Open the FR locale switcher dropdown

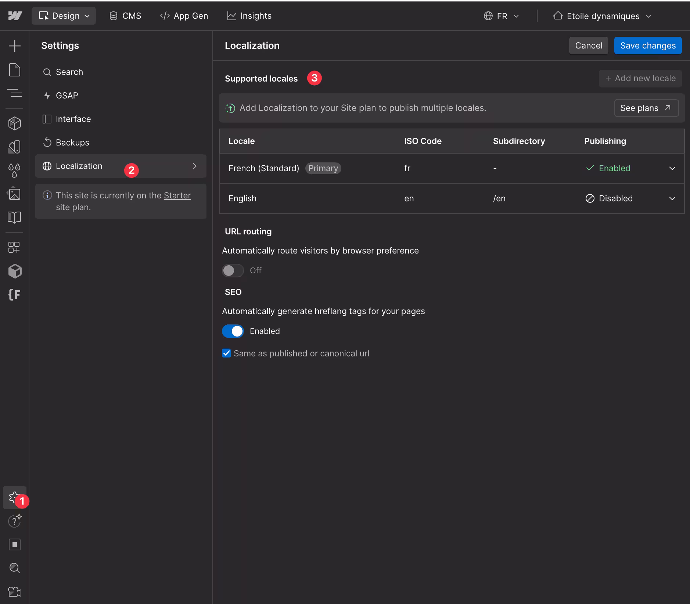click(x=502, y=16)
